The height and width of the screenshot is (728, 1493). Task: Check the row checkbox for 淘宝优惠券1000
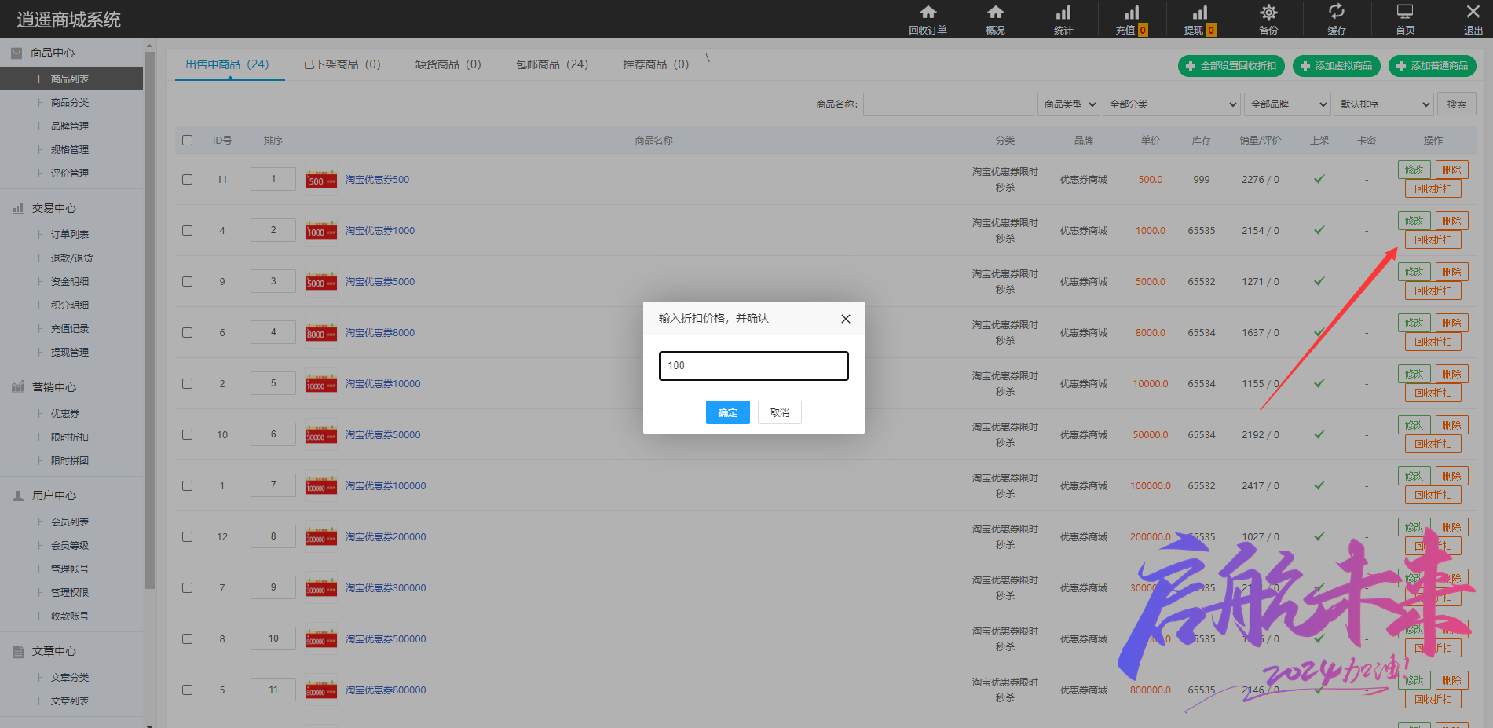(187, 230)
